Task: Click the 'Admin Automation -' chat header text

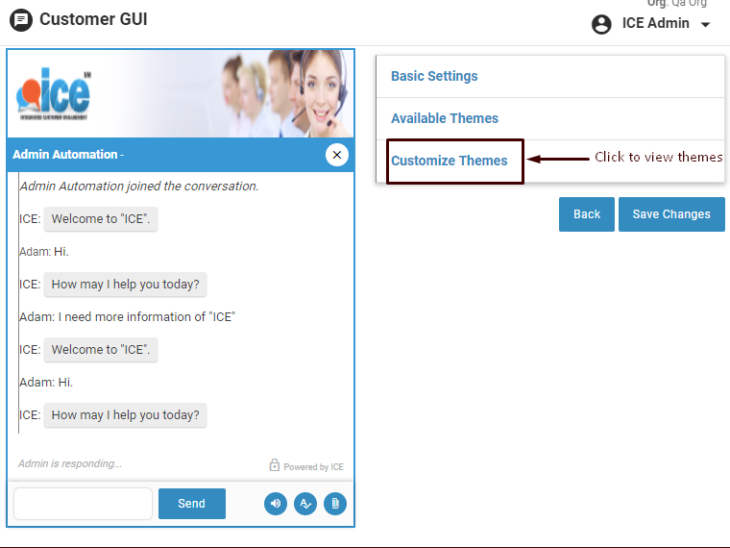Action: 68,155
